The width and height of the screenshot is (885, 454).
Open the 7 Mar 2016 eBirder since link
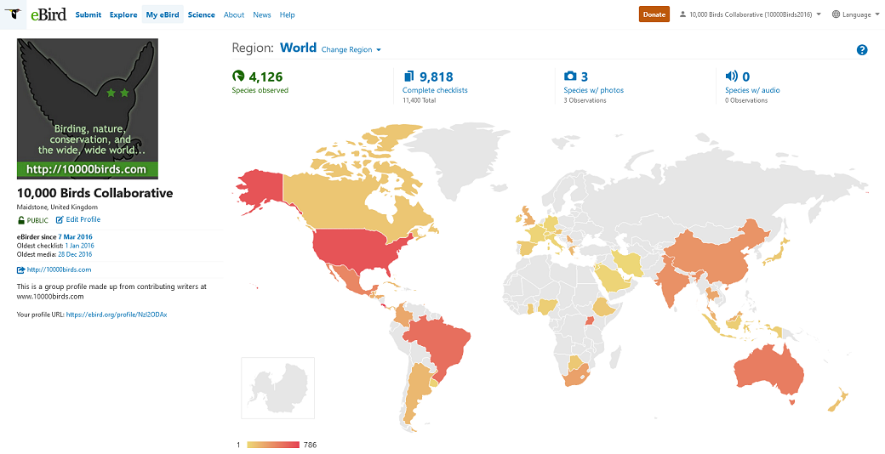(x=75, y=237)
